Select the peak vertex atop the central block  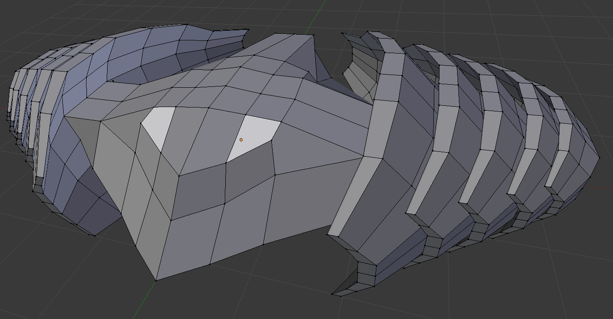[x=314, y=35]
